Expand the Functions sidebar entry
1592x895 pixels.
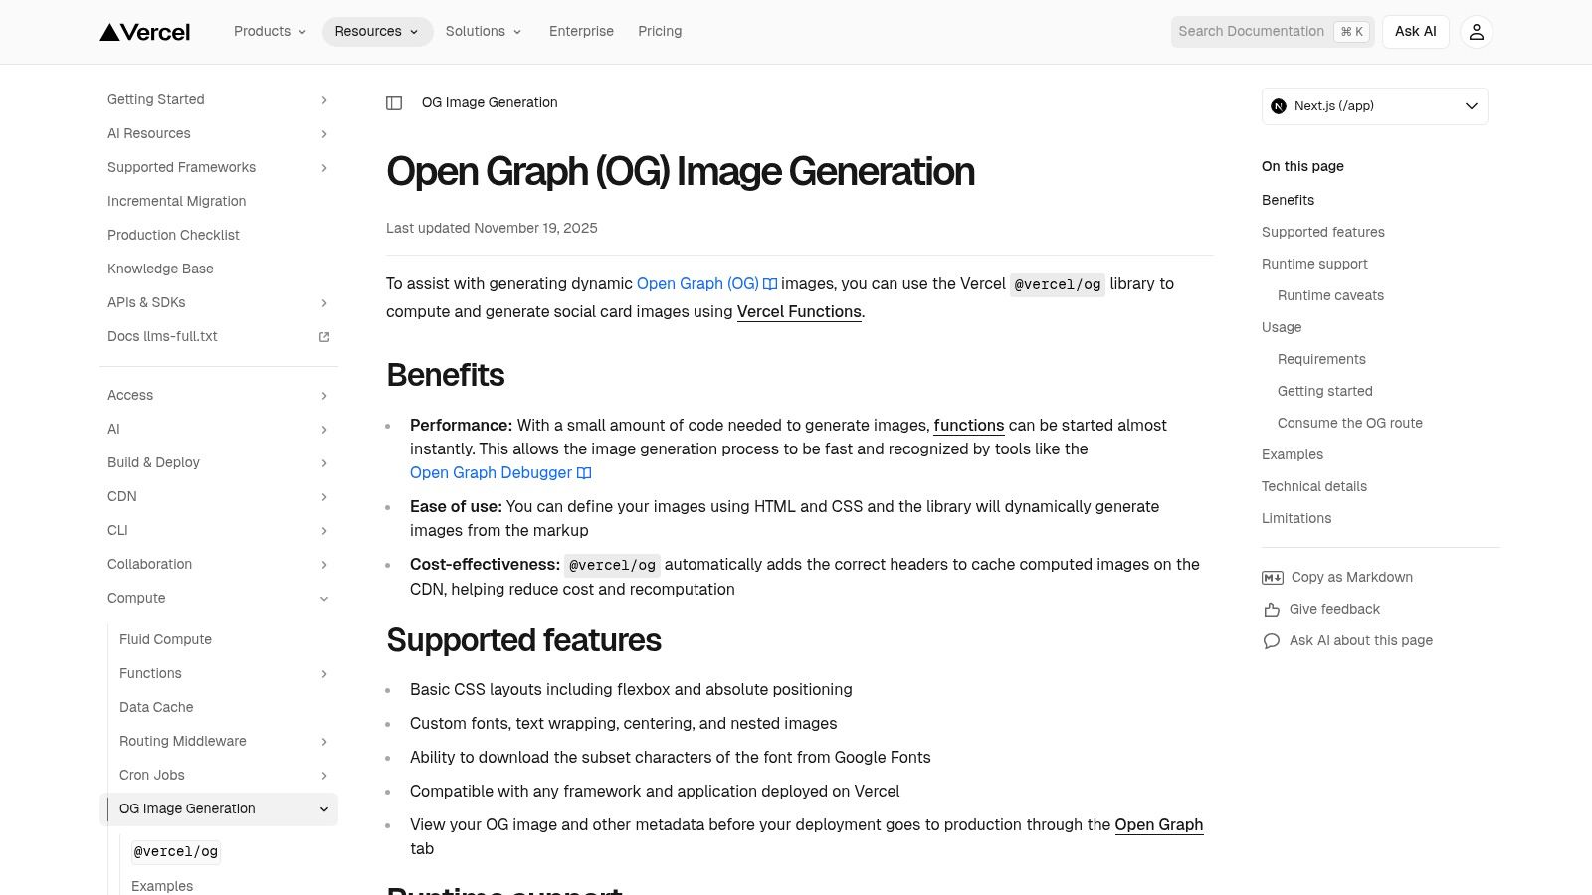[x=324, y=674]
